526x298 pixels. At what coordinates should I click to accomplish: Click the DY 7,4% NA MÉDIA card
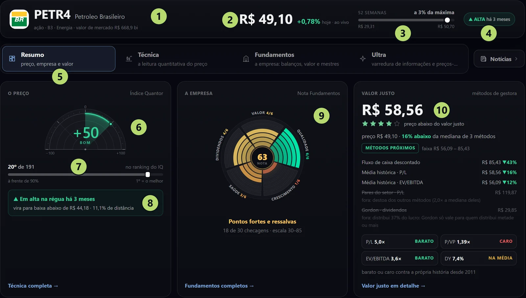tap(479, 258)
